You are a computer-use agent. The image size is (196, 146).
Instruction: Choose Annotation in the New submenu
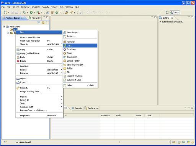[x=80, y=57]
